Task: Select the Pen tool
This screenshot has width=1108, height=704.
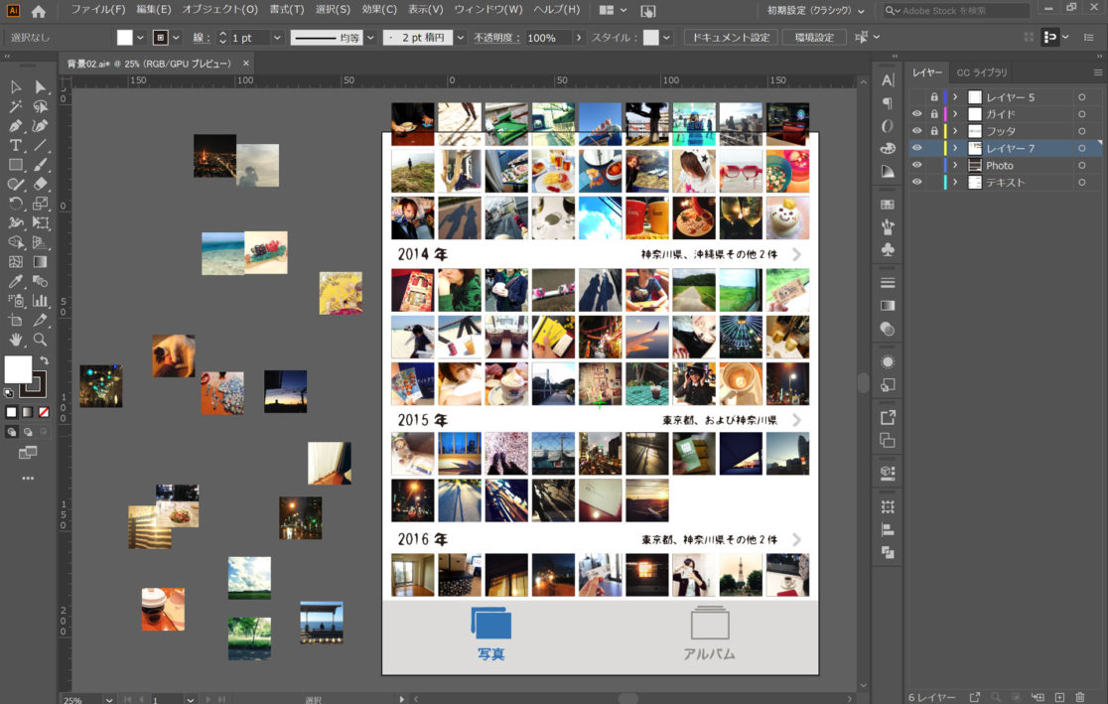Action: point(16,126)
